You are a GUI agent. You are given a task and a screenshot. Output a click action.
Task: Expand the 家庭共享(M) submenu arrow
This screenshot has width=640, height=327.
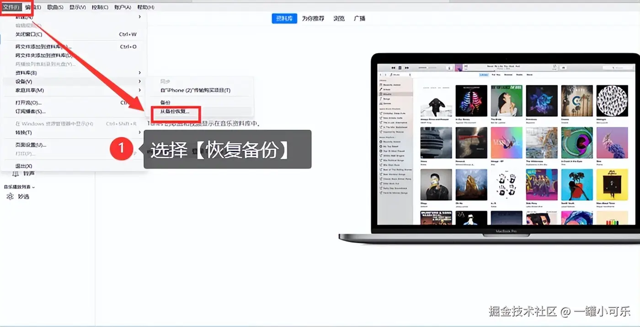pos(140,90)
